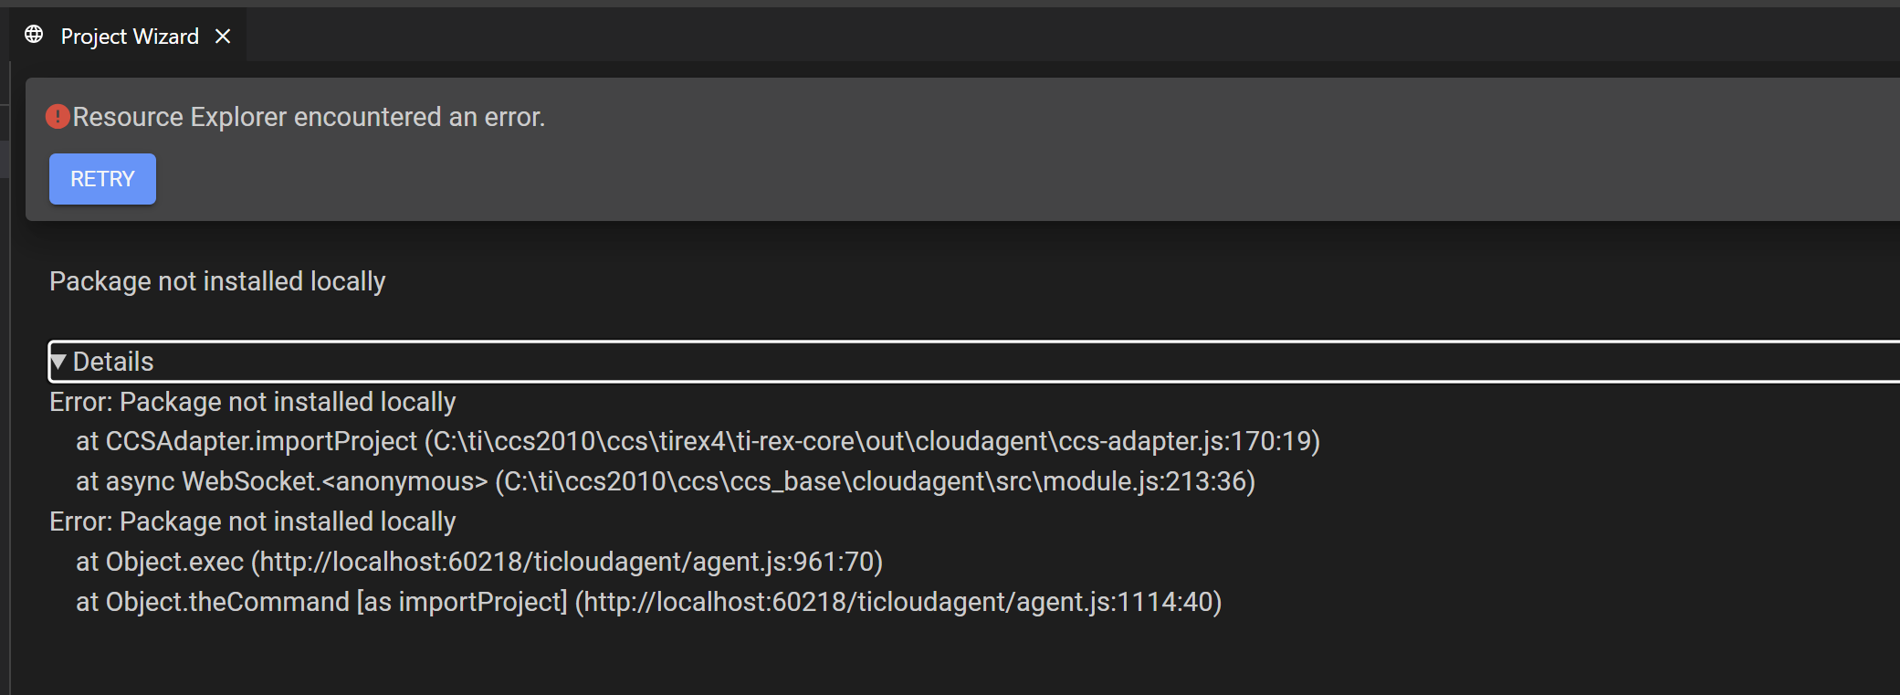Close the Project Wizard tab
The height and width of the screenshot is (695, 1900).
coord(223,37)
